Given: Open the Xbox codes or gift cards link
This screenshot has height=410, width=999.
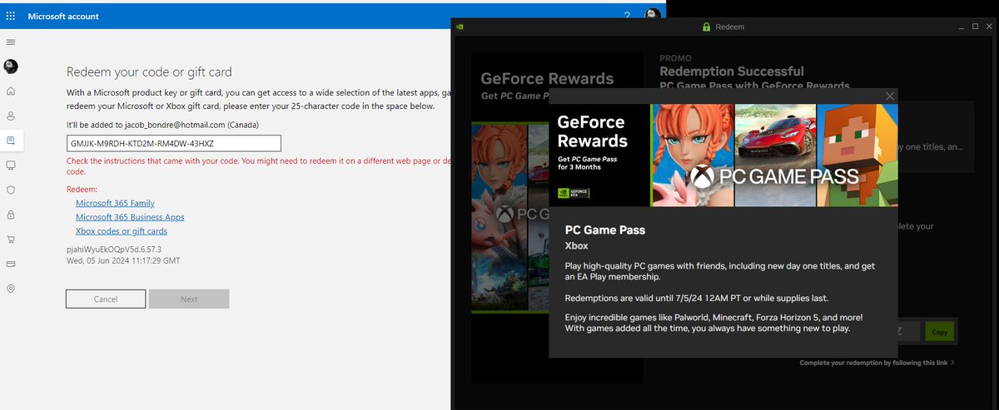Looking at the screenshot, I should (122, 231).
